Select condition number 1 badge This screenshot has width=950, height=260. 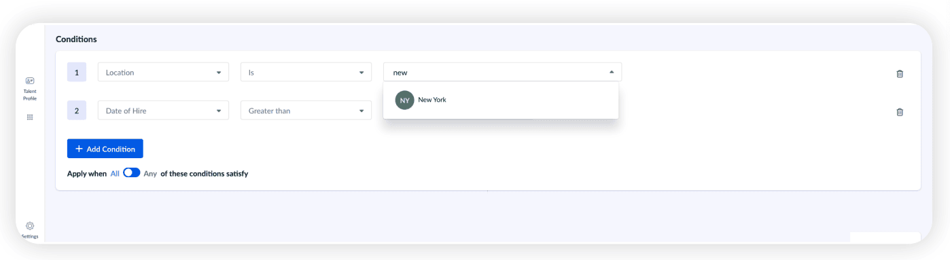tap(77, 72)
